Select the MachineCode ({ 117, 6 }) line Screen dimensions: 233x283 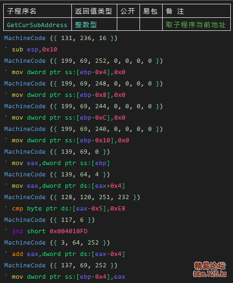coord(49,220)
